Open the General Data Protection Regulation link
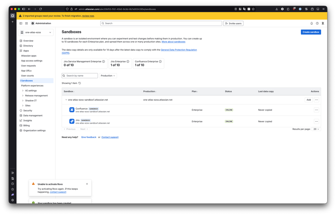This screenshot has height=215, width=336. coord(179,50)
